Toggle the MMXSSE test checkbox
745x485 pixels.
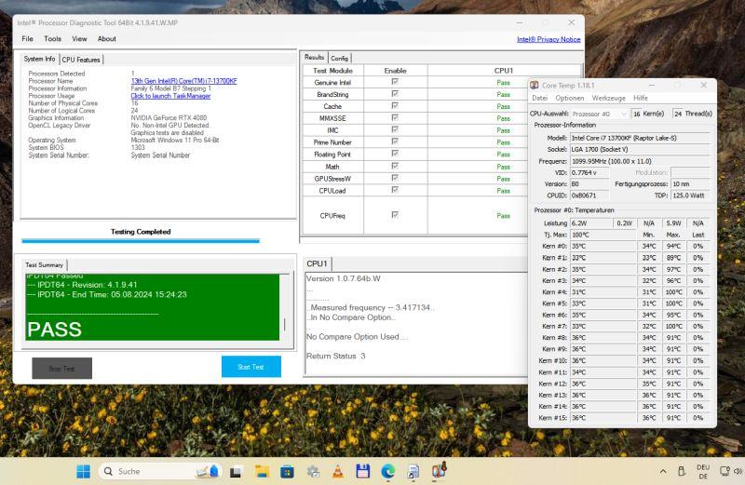pyautogui.click(x=394, y=117)
